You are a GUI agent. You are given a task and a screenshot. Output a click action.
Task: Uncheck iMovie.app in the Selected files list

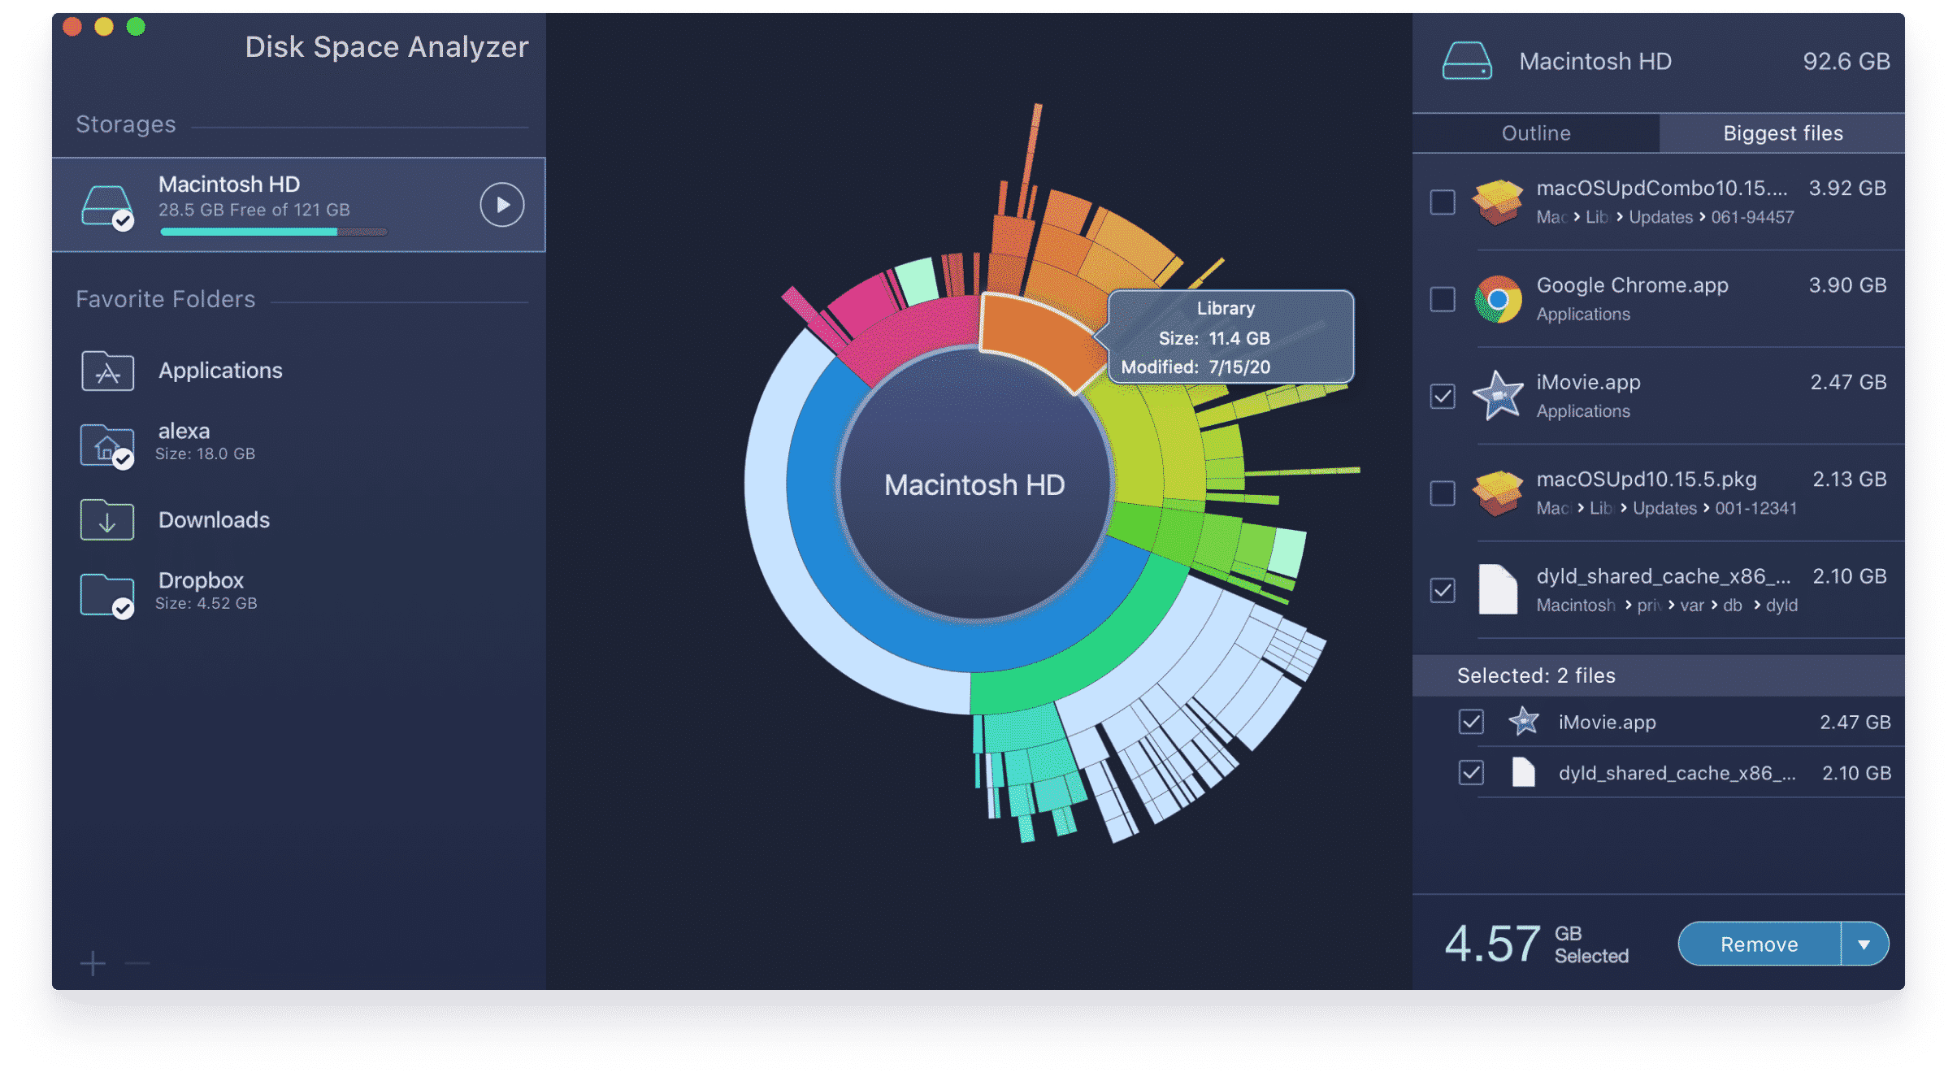point(1470,722)
